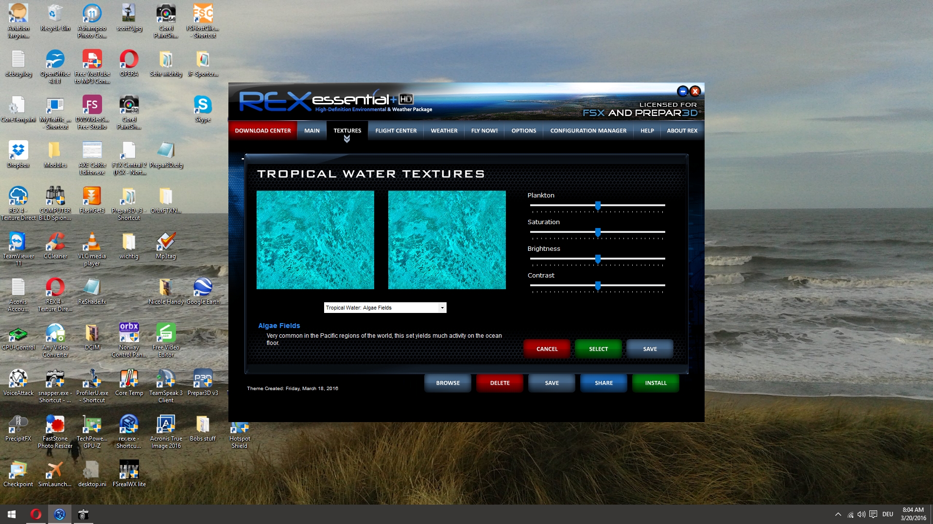This screenshot has height=524, width=933.
Task: Open the Action Center notifications icon
Action: click(873, 514)
